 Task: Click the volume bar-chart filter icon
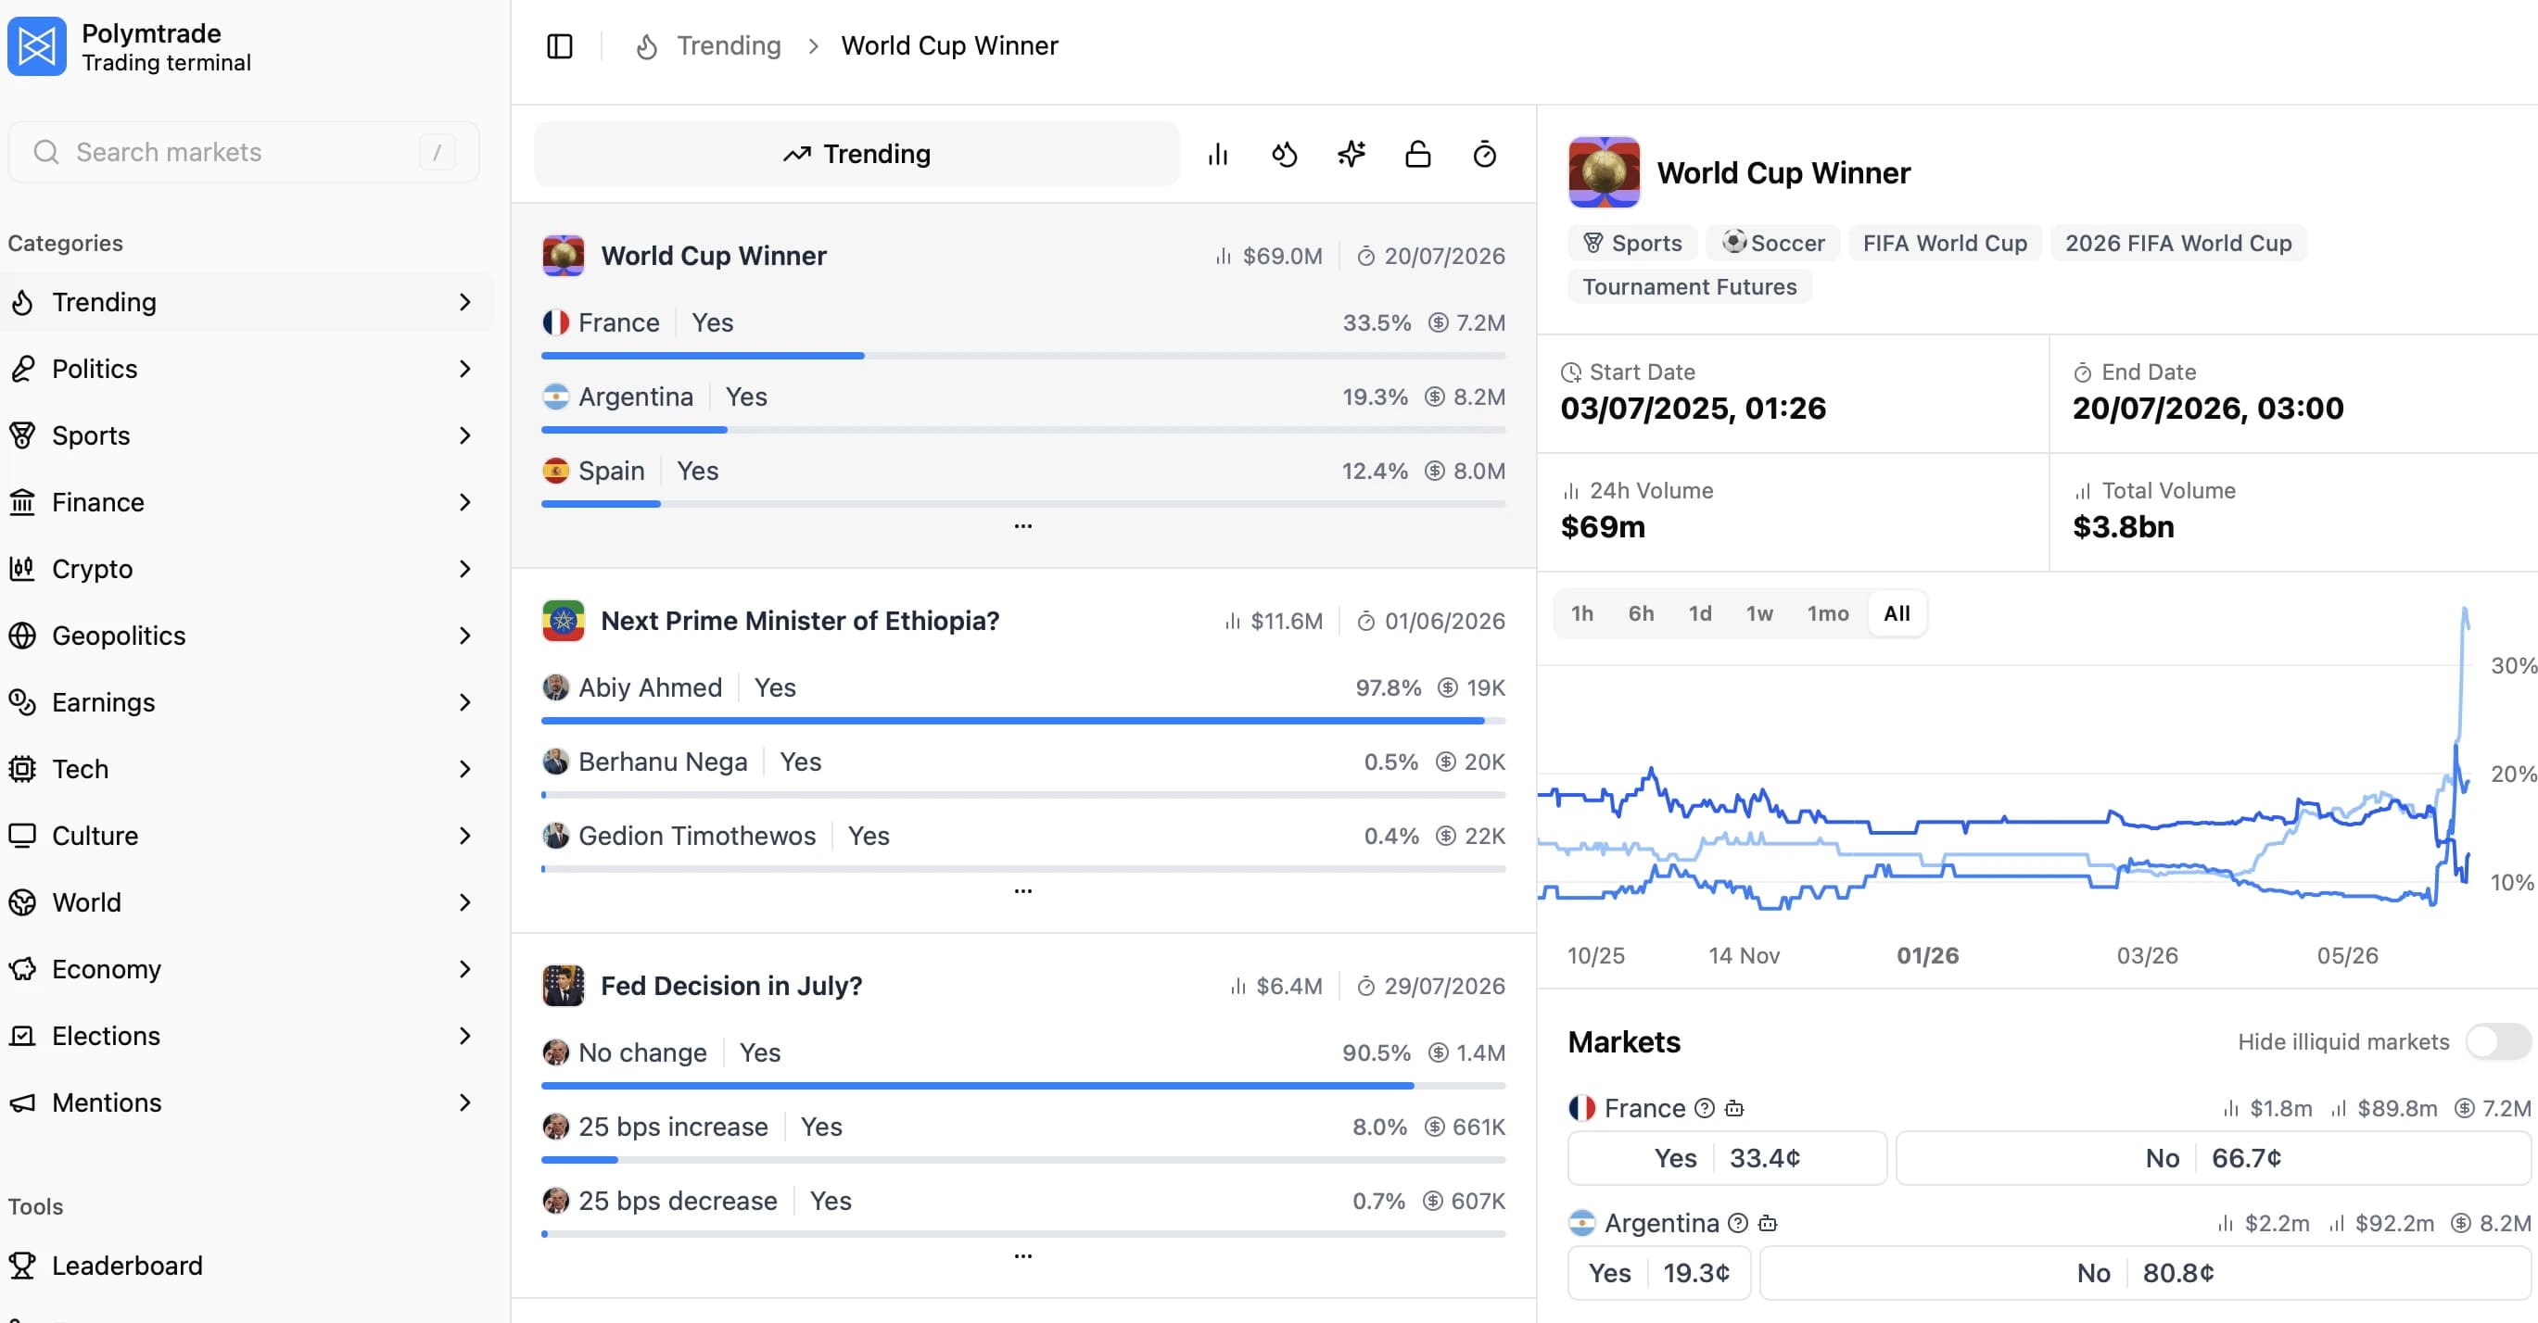tap(1218, 155)
